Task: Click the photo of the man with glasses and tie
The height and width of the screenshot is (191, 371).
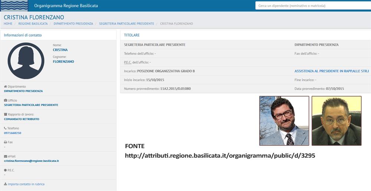Action: click(284, 121)
